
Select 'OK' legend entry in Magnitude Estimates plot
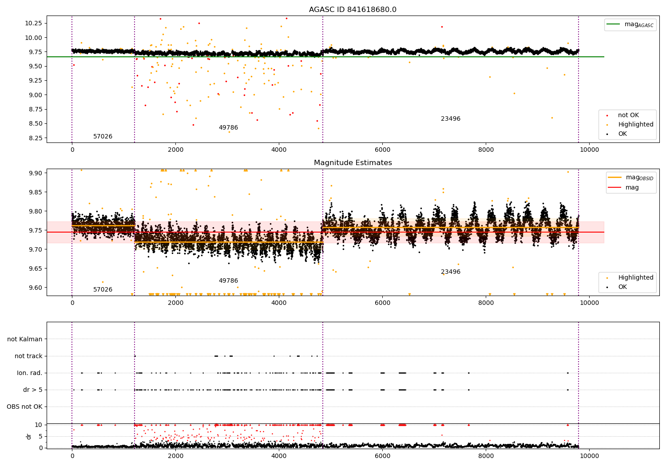tap(622, 287)
